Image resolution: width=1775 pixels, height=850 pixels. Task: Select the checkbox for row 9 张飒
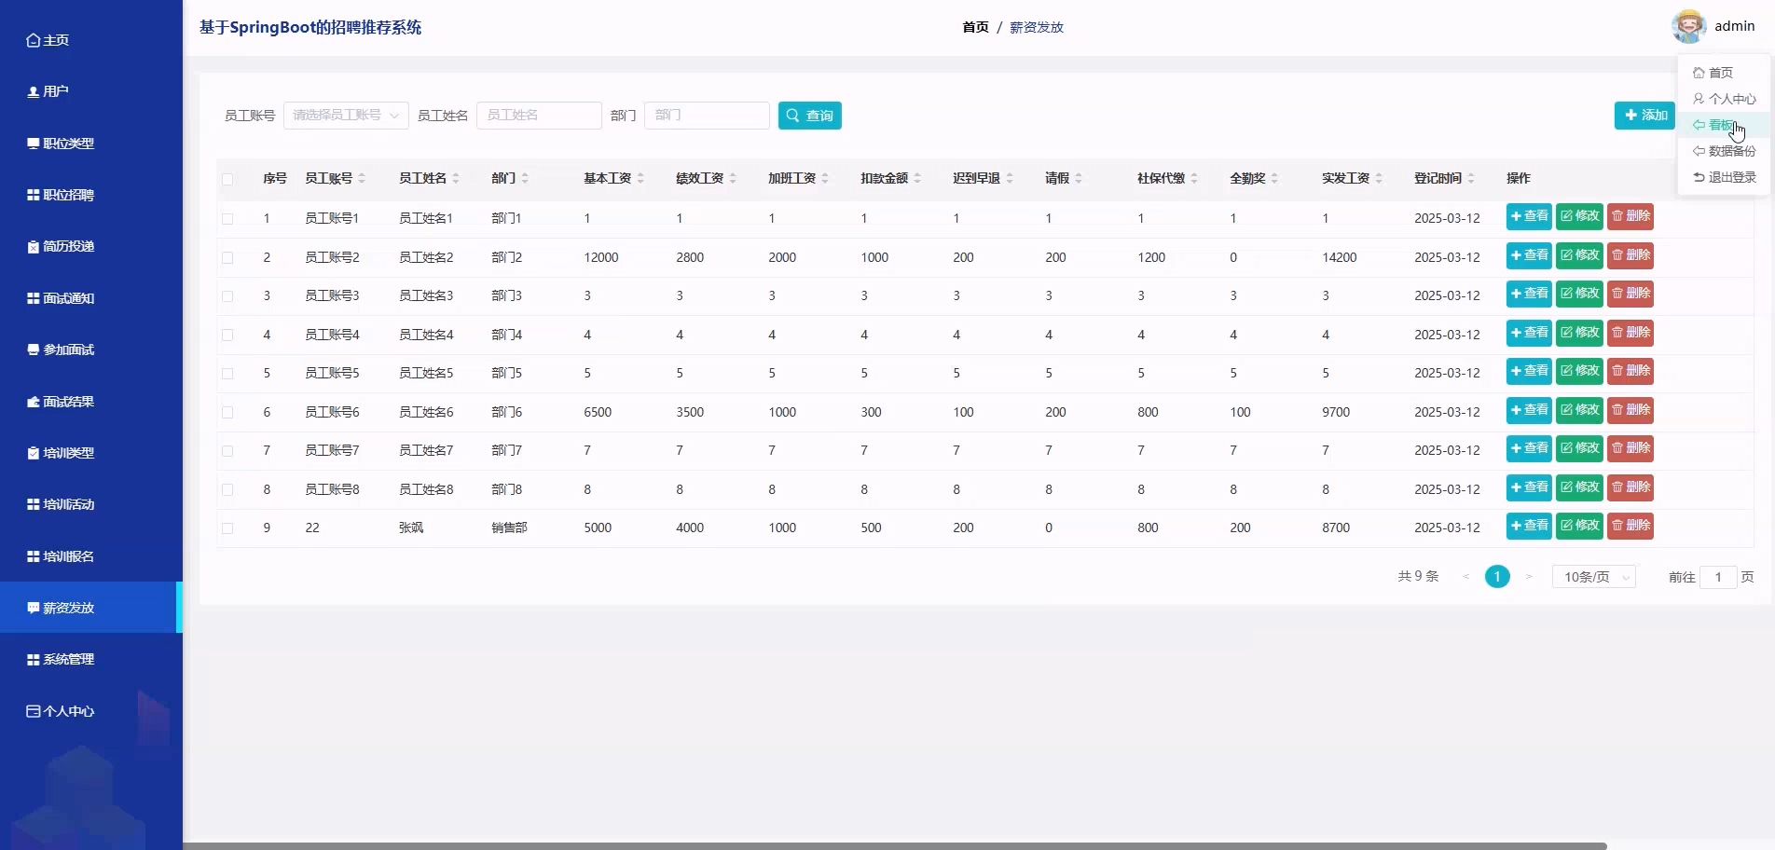[227, 528]
